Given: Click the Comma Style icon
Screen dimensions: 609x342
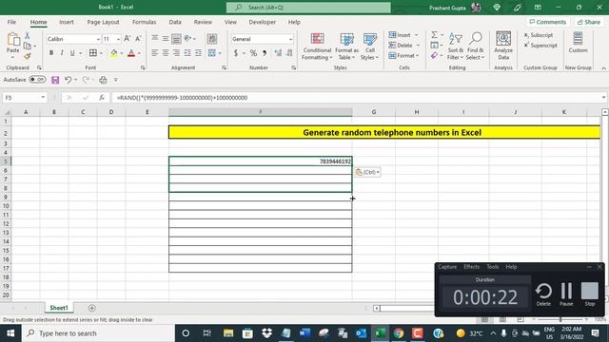Looking at the screenshot, I should 265,53.
